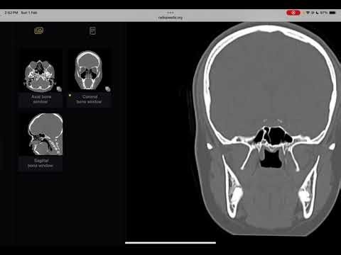This screenshot has width=341, height=255.
Task: Click the stack icon on Axial thumbnail
Action: coord(59,89)
